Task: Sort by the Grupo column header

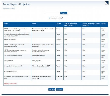Action: click(x=104, y=24)
